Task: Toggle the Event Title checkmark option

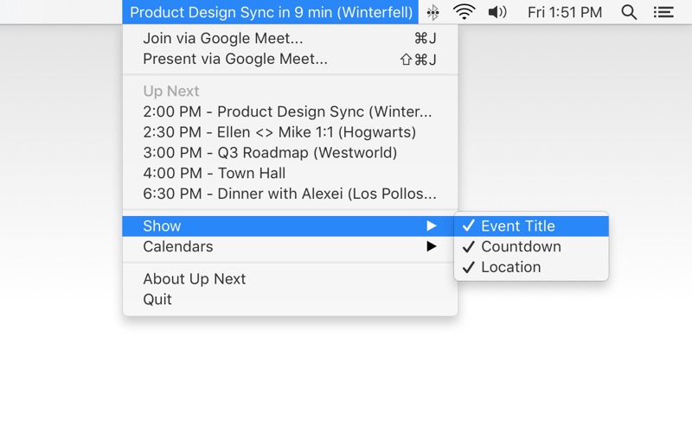Action: point(531,226)
